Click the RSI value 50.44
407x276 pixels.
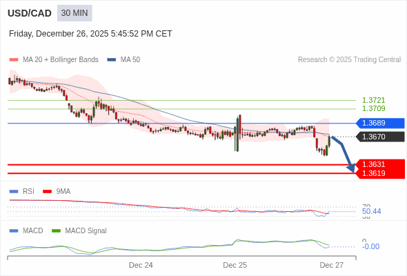tap(371, 211)
